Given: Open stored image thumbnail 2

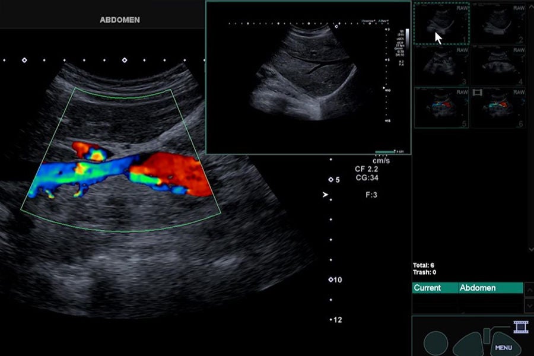Looking at the screenshot, I should pos(498,24).
